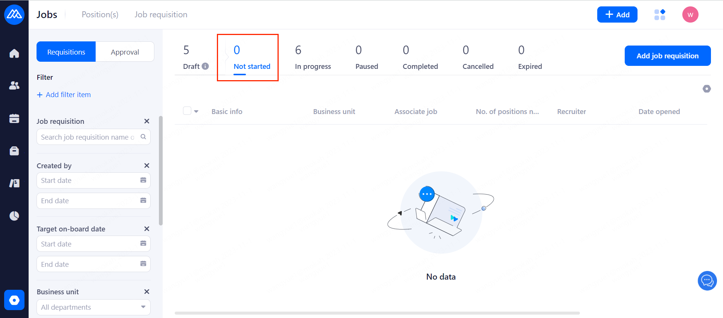The image size is (723, 318).
Task: Tick the select-all checkbox in table header
Action: [x=187, y=111]
